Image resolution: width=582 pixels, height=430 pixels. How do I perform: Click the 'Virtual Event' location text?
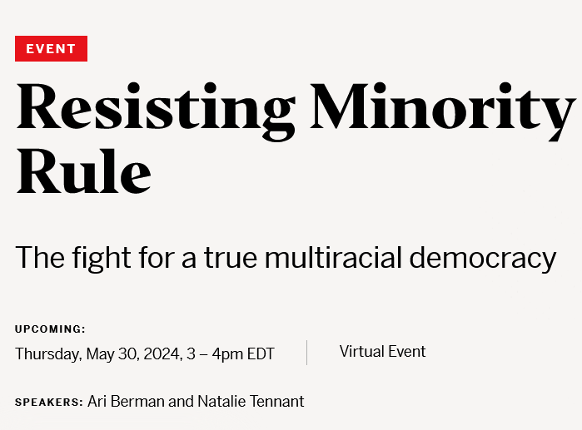click(x=382, y=351)
